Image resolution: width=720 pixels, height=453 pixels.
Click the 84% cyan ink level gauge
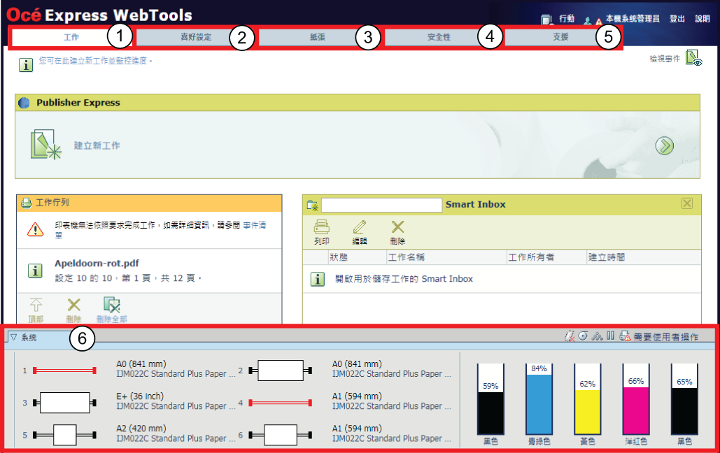click(x=539, y=399)
